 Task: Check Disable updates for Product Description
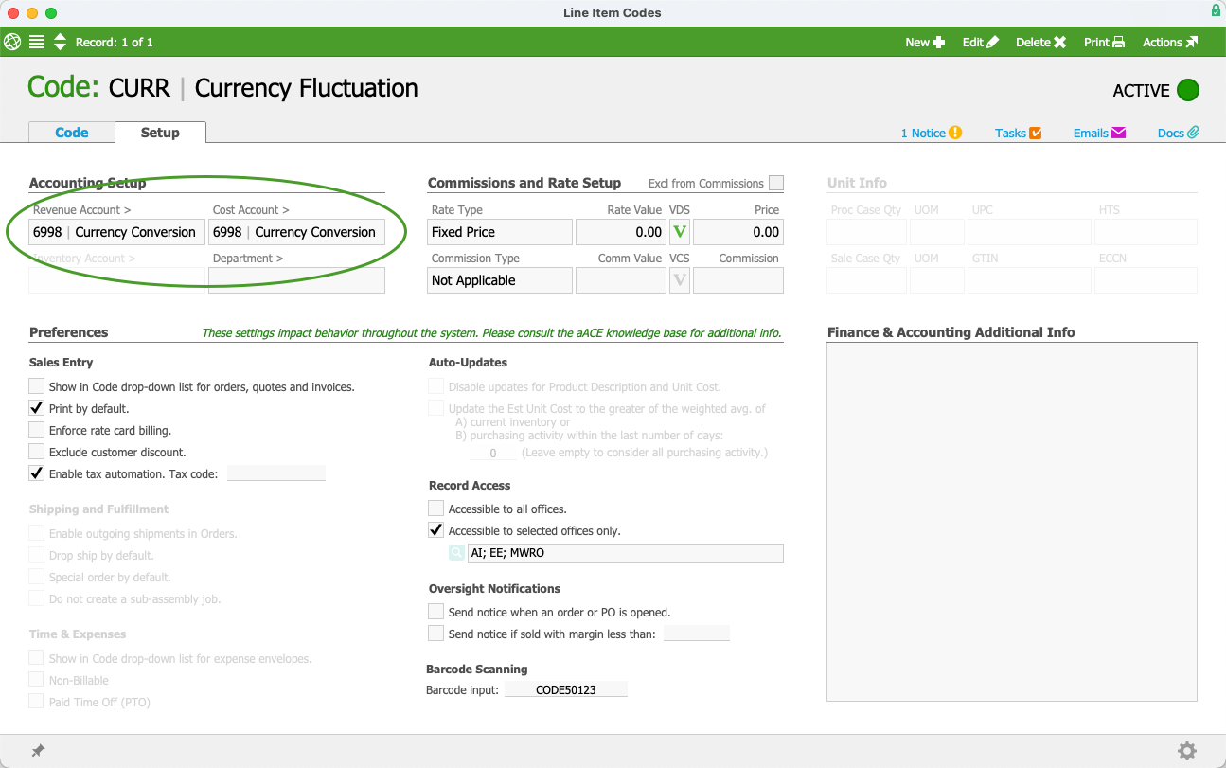[436, 386]
